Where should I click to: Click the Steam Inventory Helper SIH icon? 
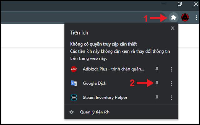[x=74, y=97]
